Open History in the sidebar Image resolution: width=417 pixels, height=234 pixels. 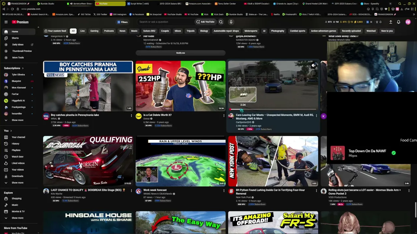click(15, 144)
